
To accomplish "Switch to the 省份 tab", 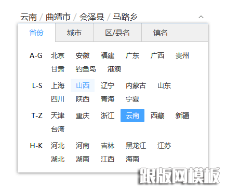I will click(x=36, y=33).
